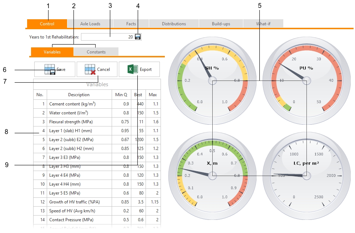Click the SH % gauge dial
Image resolution: width=355 pixels, height=233 pixels.
[x=212, y=80]
